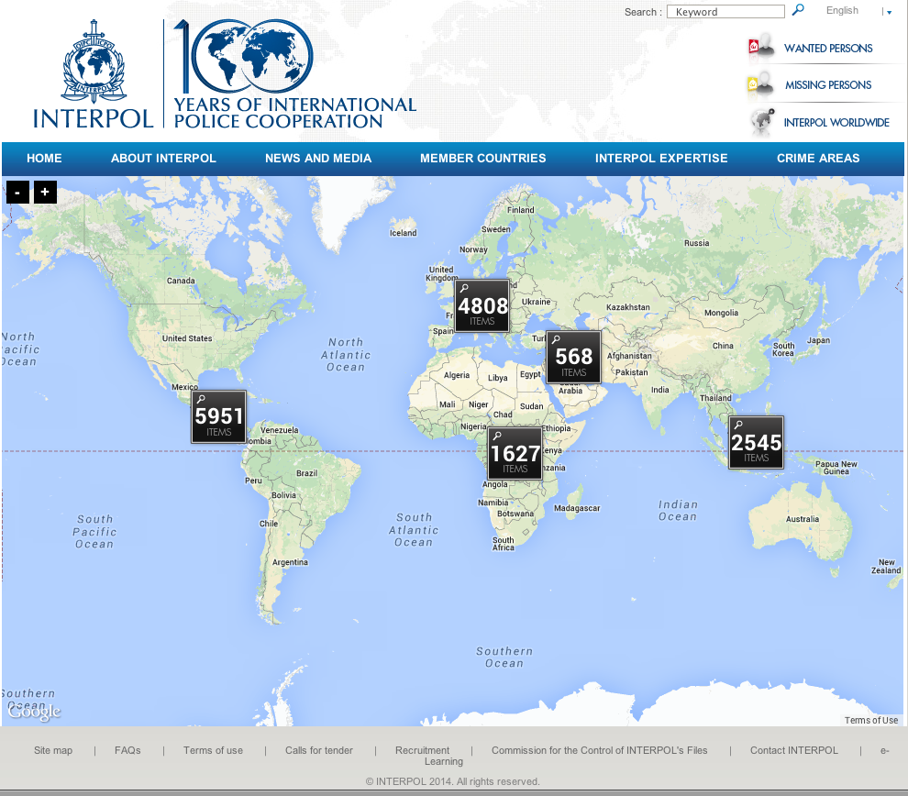
Task: Click the Argentina label on the map
Action: click(290, 563)
